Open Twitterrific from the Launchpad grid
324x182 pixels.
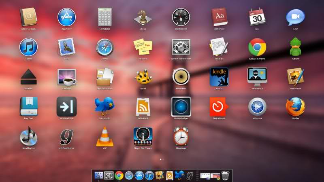[105, 107]
